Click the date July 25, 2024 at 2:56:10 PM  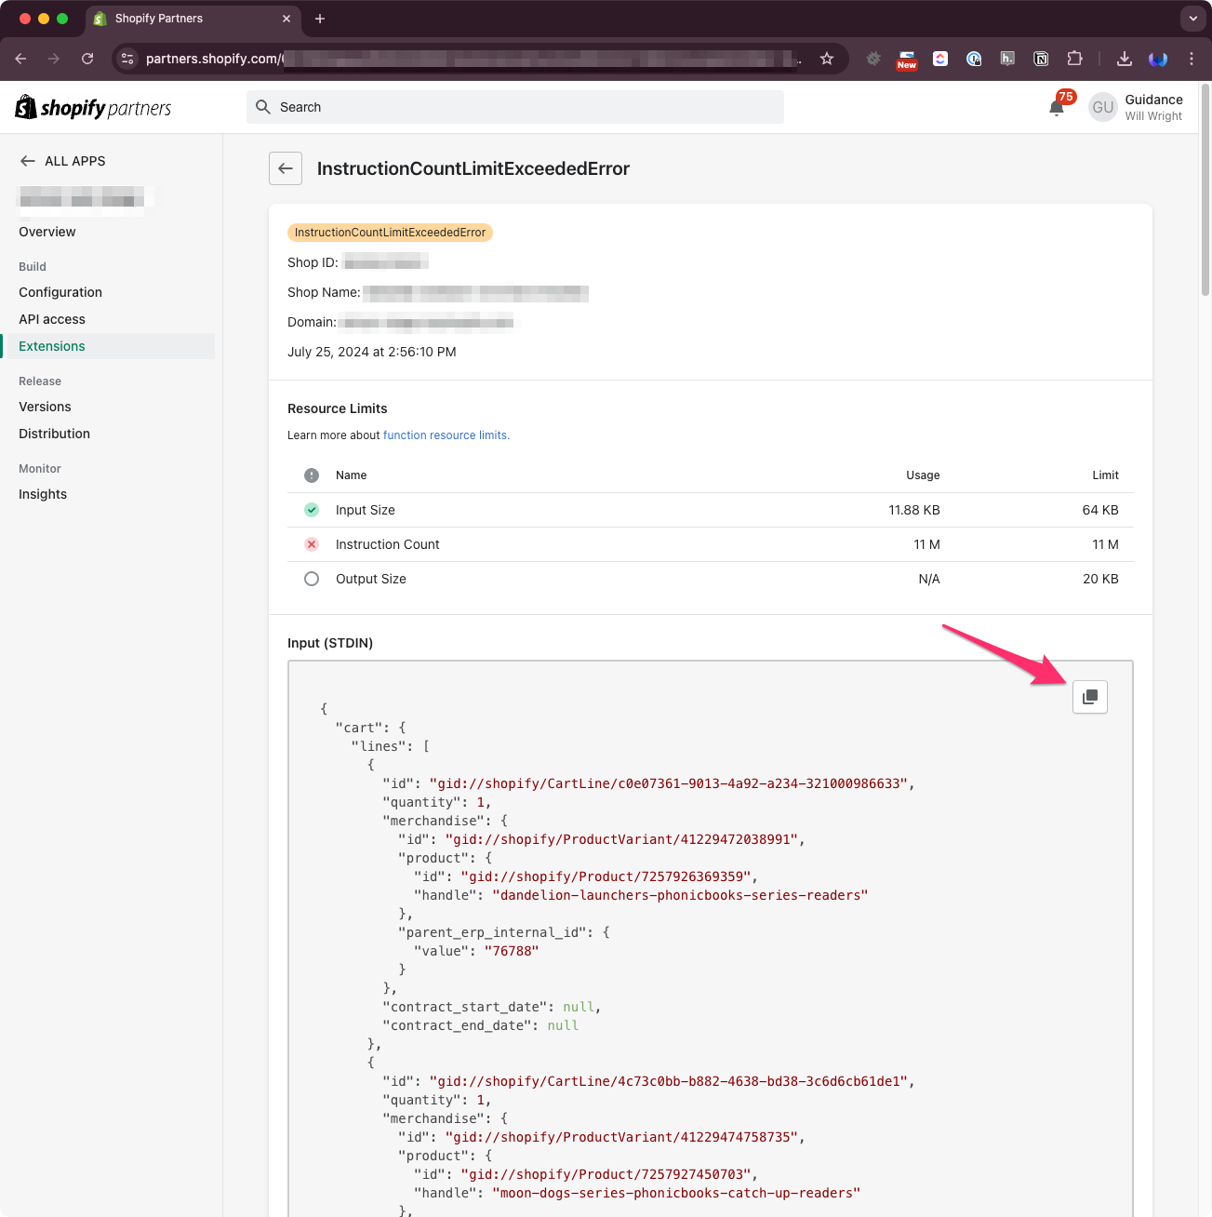tap(372, 352)
